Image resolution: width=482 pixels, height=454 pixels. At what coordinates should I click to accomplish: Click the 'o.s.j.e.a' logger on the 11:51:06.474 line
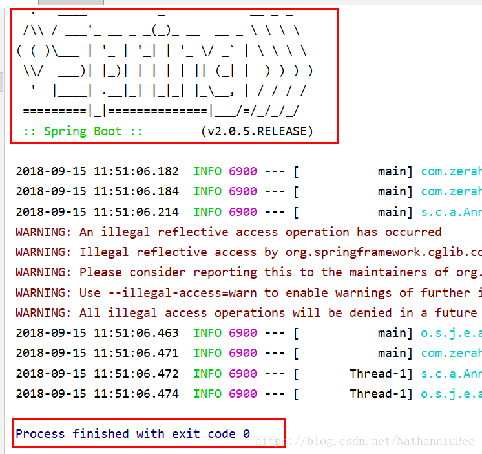pyautogui.click(x=451, y=394)
